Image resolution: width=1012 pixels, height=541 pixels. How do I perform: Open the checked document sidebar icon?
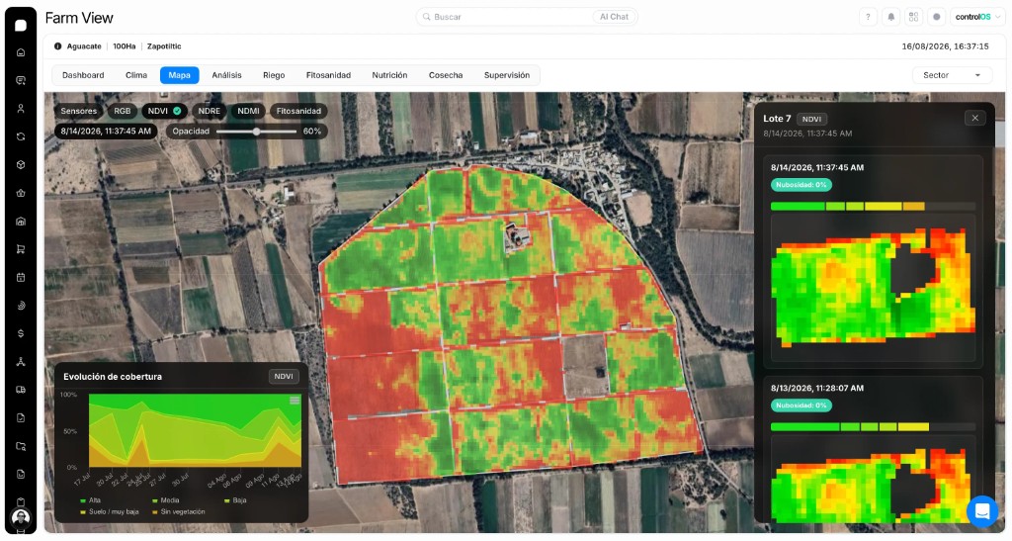coord(21,417)
